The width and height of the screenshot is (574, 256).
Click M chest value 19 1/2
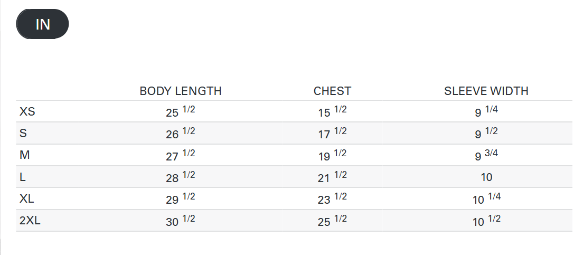[332, 156]
